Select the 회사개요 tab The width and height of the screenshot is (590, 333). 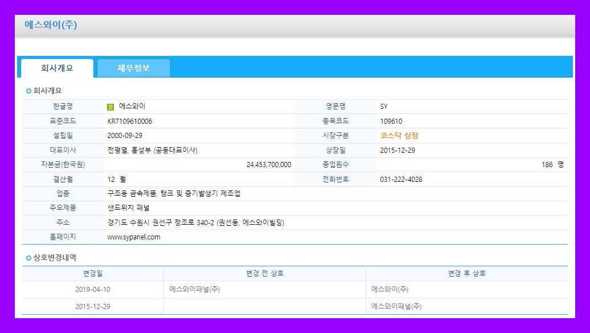click(x=57, y=68)
